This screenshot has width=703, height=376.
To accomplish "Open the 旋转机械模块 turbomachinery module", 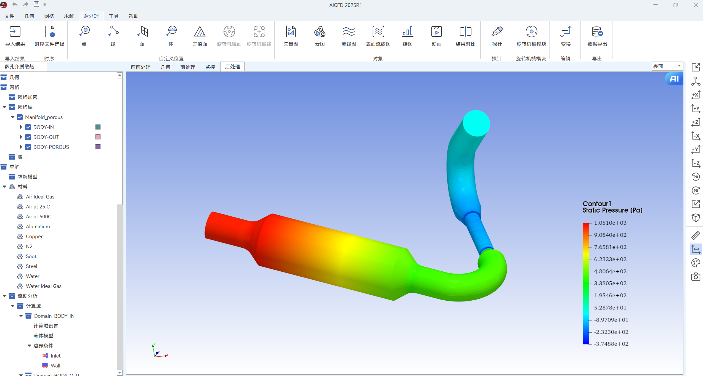I will [x=531, y=36].
